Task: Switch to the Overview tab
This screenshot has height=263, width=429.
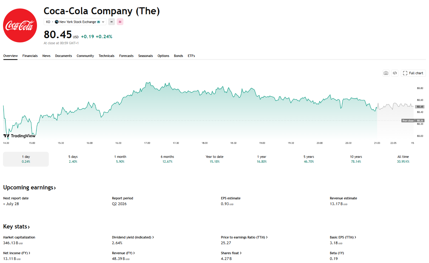Action: pyautogui.click(x=10, y=56)
